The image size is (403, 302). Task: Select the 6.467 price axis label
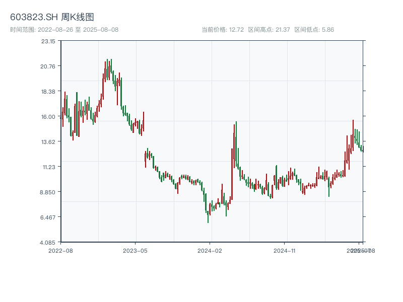click(48, 217)
